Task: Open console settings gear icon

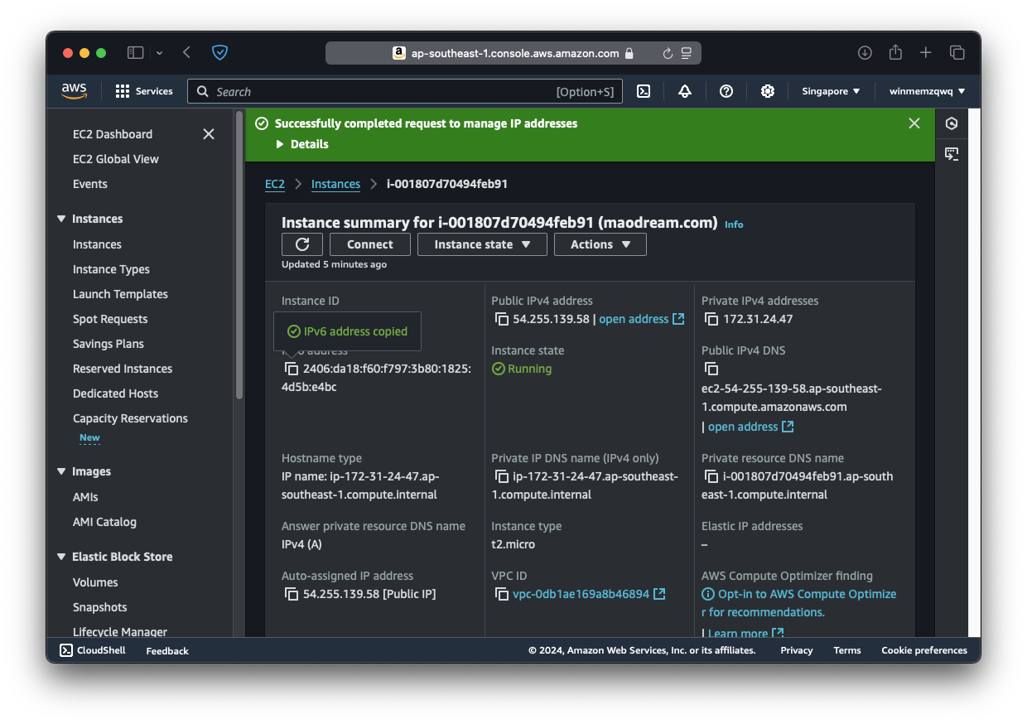Action: [x=768, y=91]
